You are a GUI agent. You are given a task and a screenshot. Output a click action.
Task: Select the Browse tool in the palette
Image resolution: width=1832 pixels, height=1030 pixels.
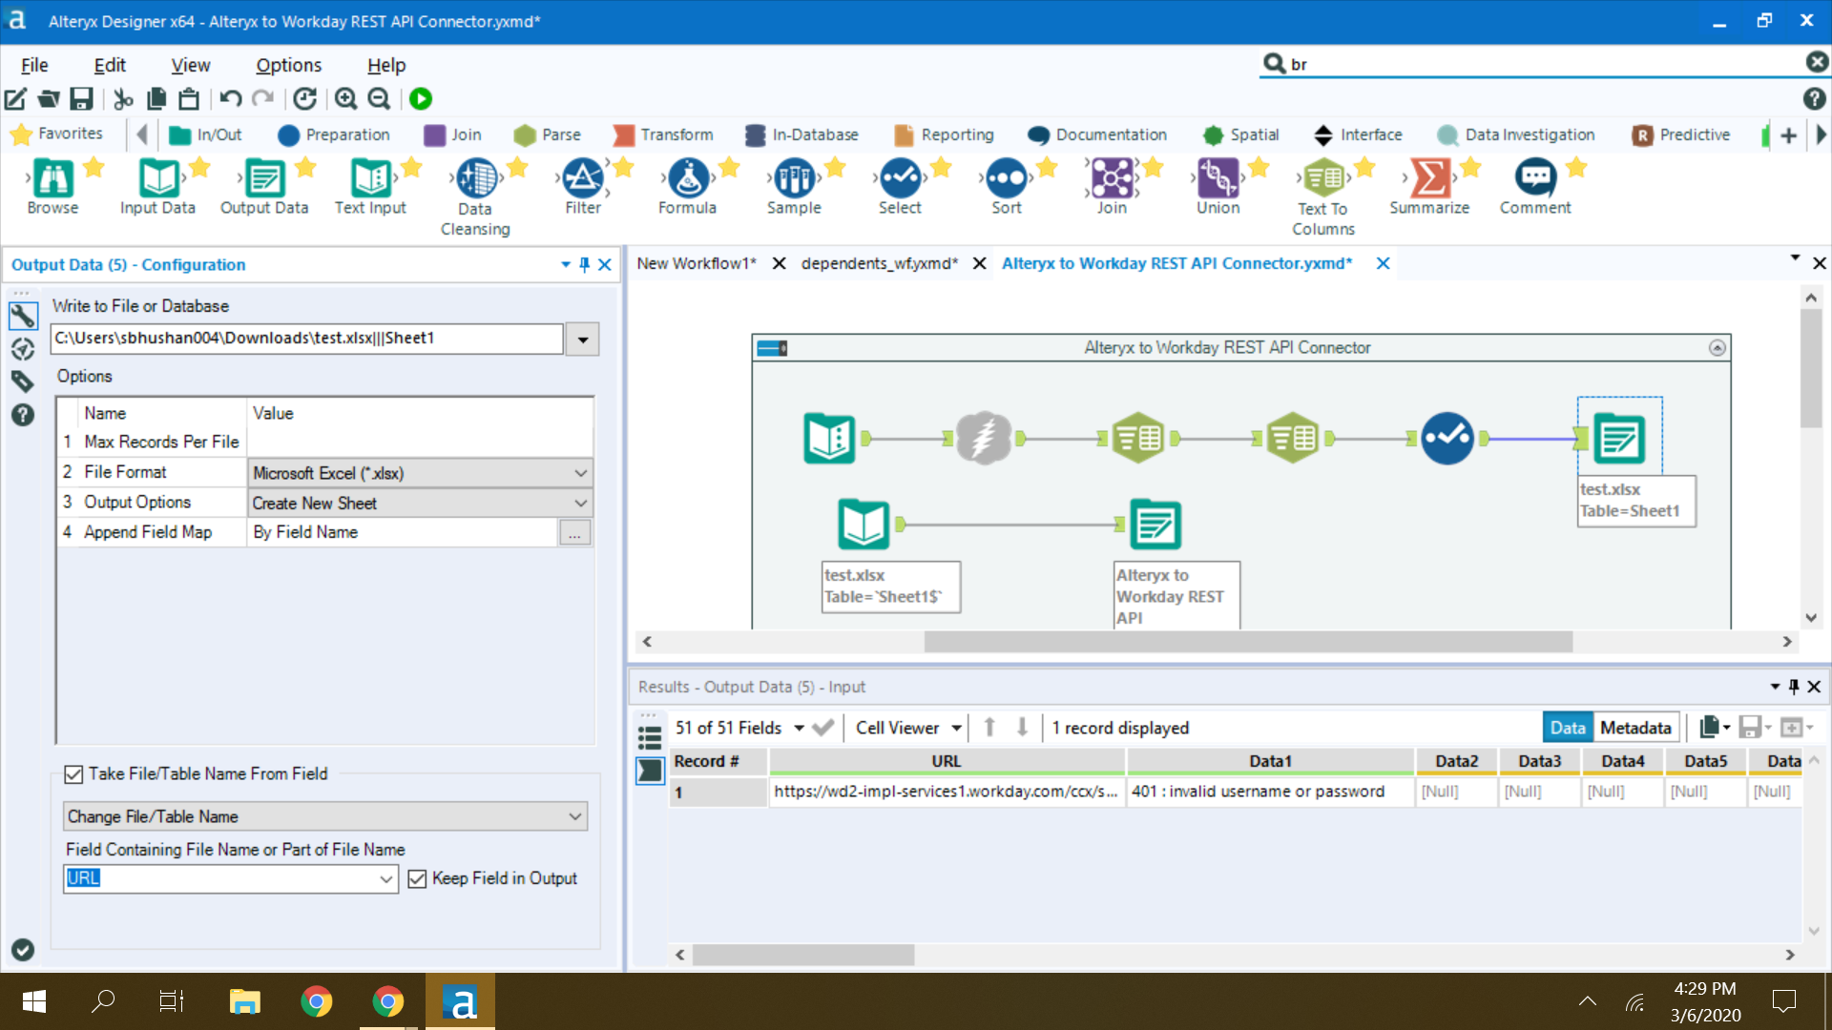click(52, 178)
